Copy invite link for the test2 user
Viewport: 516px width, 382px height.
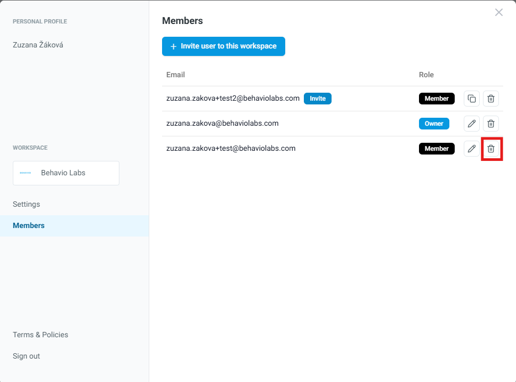pyautogui.click(x=472, y=99)
